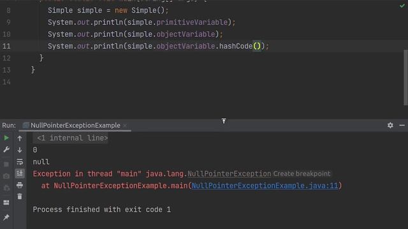This screenshot has width=408, height=229.
Task: Click 'Process finished with exit code 1'
Action: (102, 209)
